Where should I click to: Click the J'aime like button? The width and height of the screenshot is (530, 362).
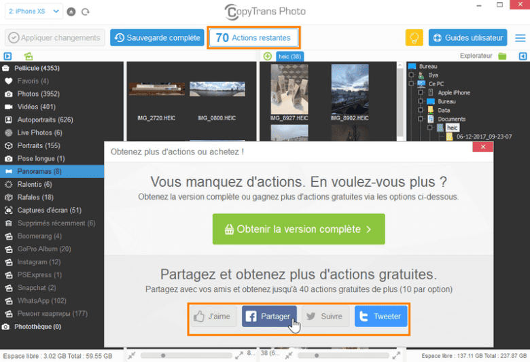click(213, 316)
